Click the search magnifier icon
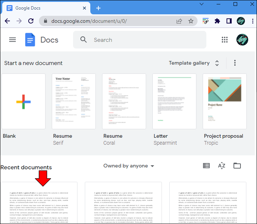Screen dimensions: 257x224 click(x=83, y=40)
